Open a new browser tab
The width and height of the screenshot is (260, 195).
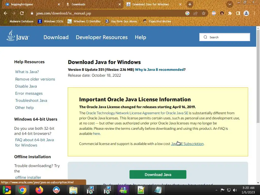[190, 4]
